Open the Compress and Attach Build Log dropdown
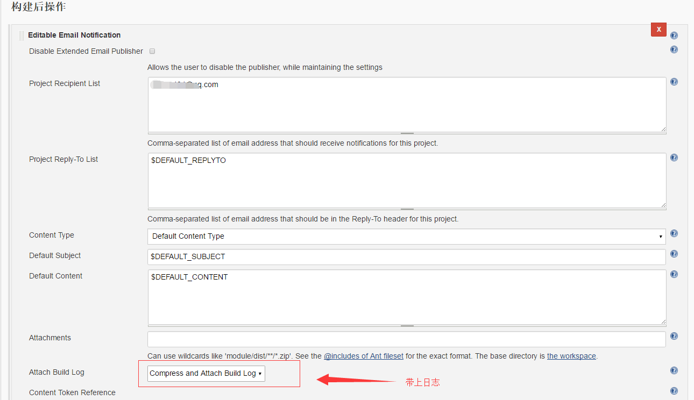This screenshot has height=400, width=694. (x=206, y=373)
